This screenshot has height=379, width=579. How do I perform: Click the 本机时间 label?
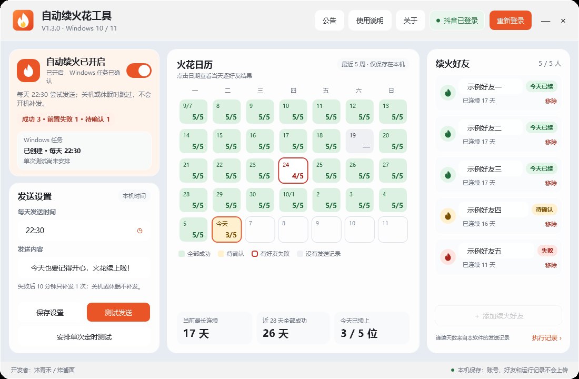tap(134, 196)
